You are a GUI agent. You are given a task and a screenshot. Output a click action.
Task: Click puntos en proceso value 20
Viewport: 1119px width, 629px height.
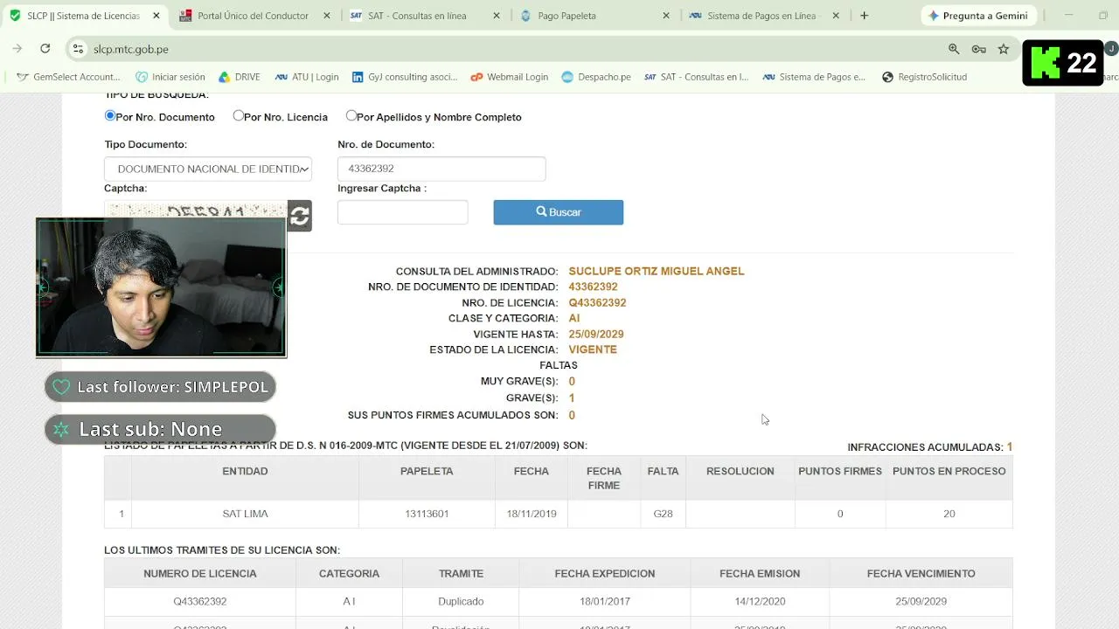(x=949, y=514)
